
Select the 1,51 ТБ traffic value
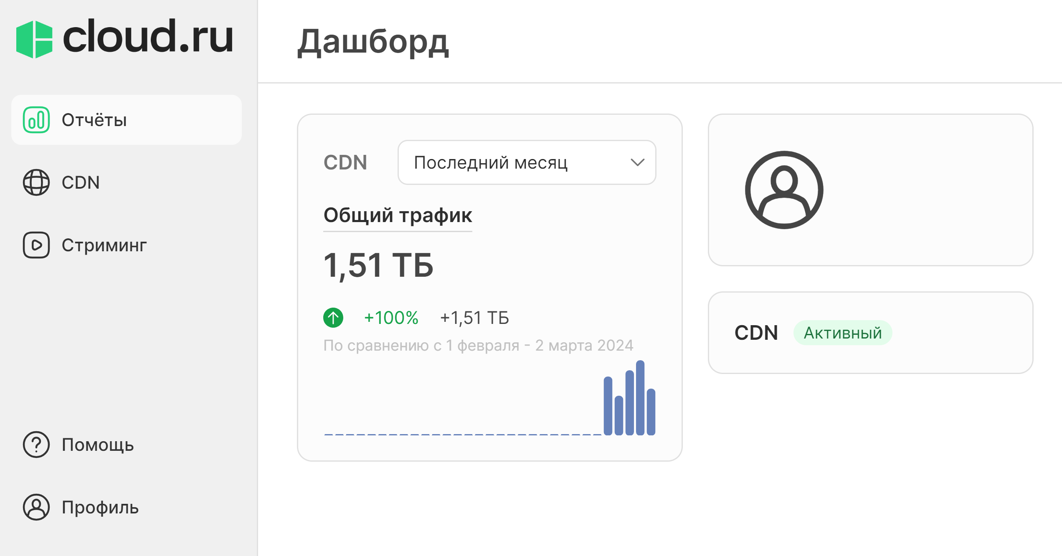[378, 265]
